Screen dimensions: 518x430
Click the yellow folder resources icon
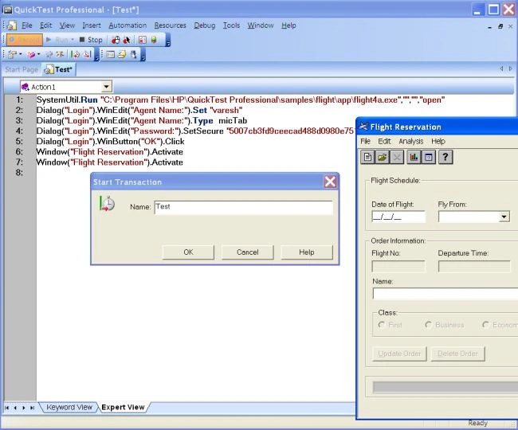(122, 54)
